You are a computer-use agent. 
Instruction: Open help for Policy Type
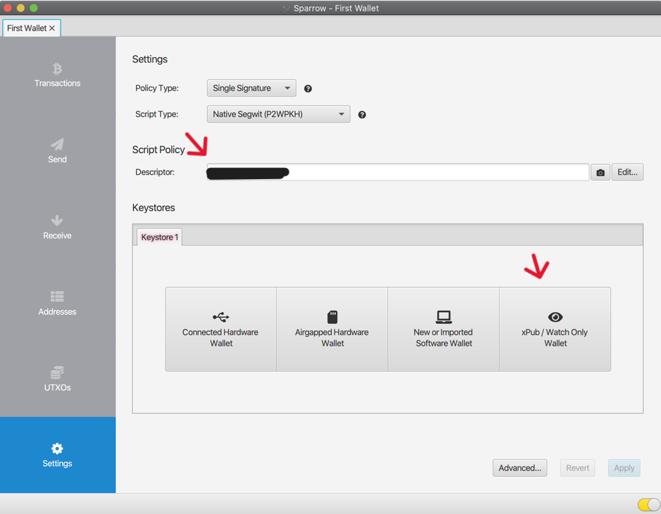click(x=307, y=88)
